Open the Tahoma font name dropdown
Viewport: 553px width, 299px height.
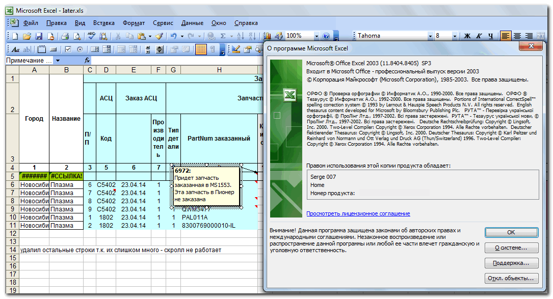click(430, 36)
